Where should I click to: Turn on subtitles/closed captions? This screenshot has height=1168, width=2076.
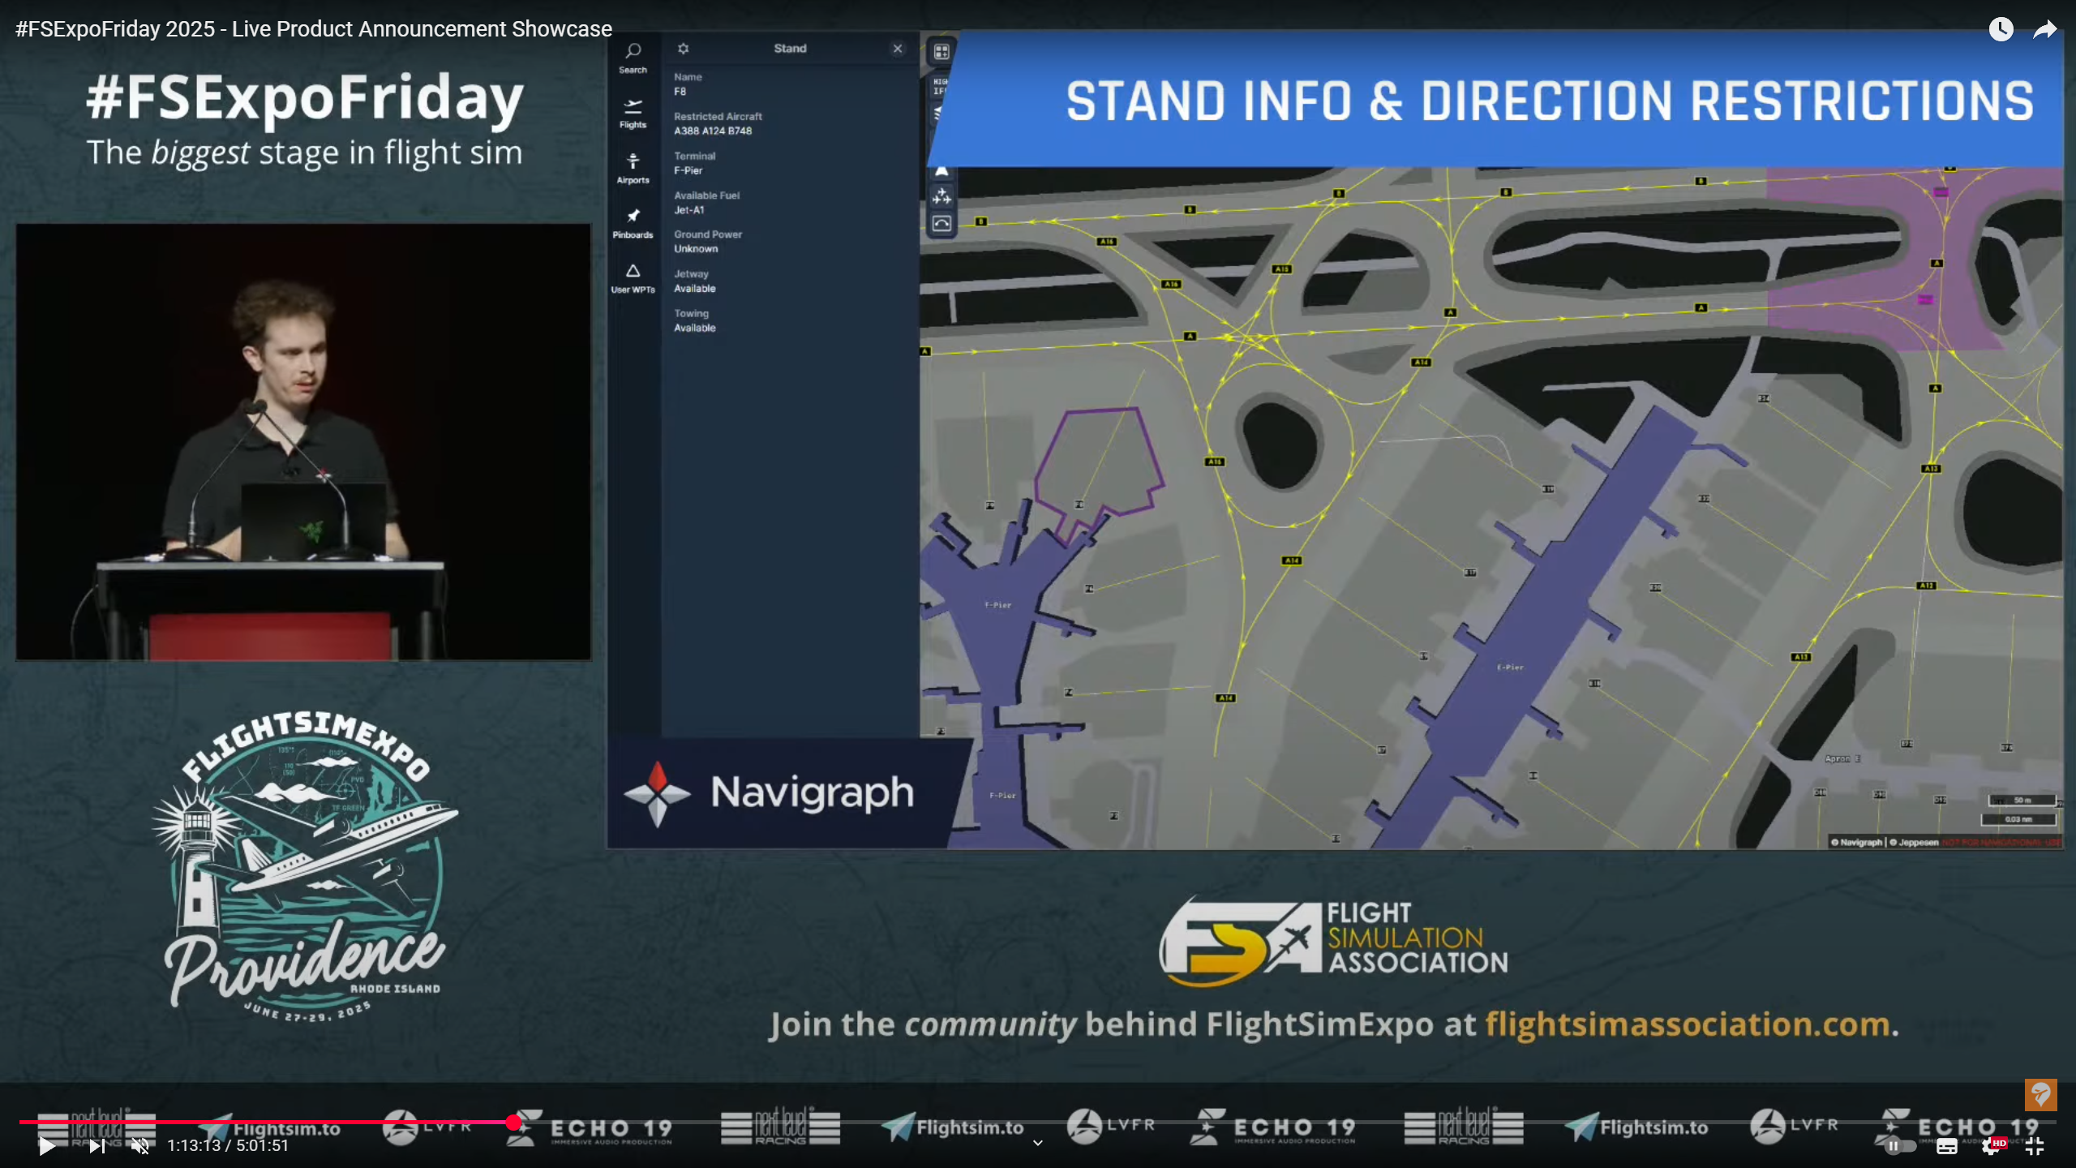1946,1145
